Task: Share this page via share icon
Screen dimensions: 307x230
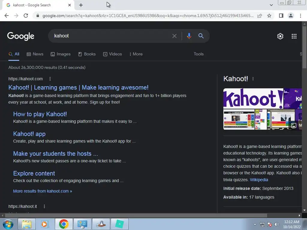Action: click(x=260, y=16)
